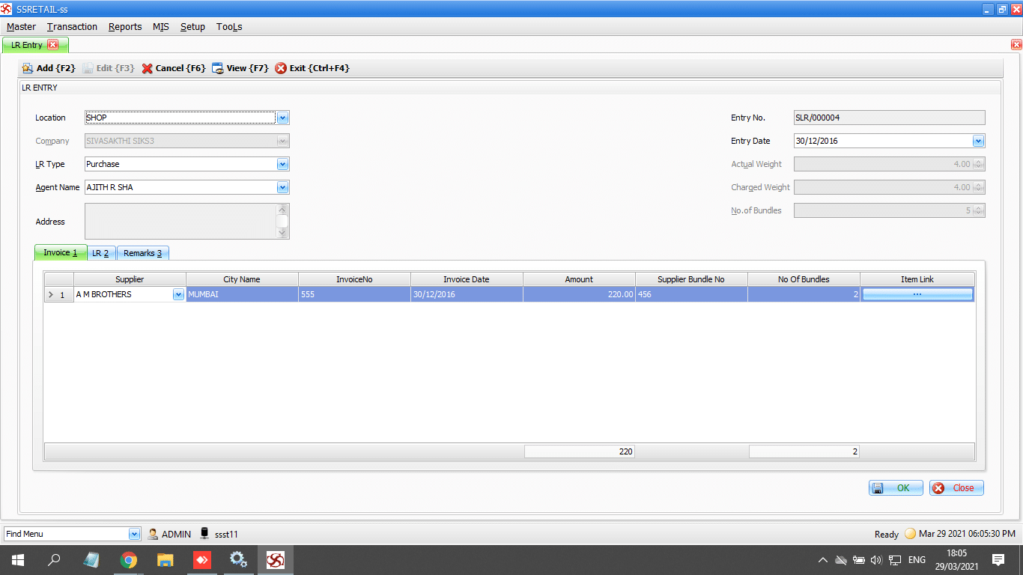
Task: Open the SSRETAIL app from the taskbar
Action: (275, 559)
